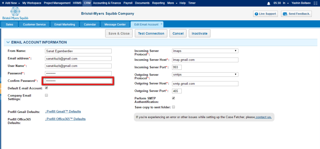Click the Password field
The width and height of the screenshot is (320, 149).
tap(78, 73)
